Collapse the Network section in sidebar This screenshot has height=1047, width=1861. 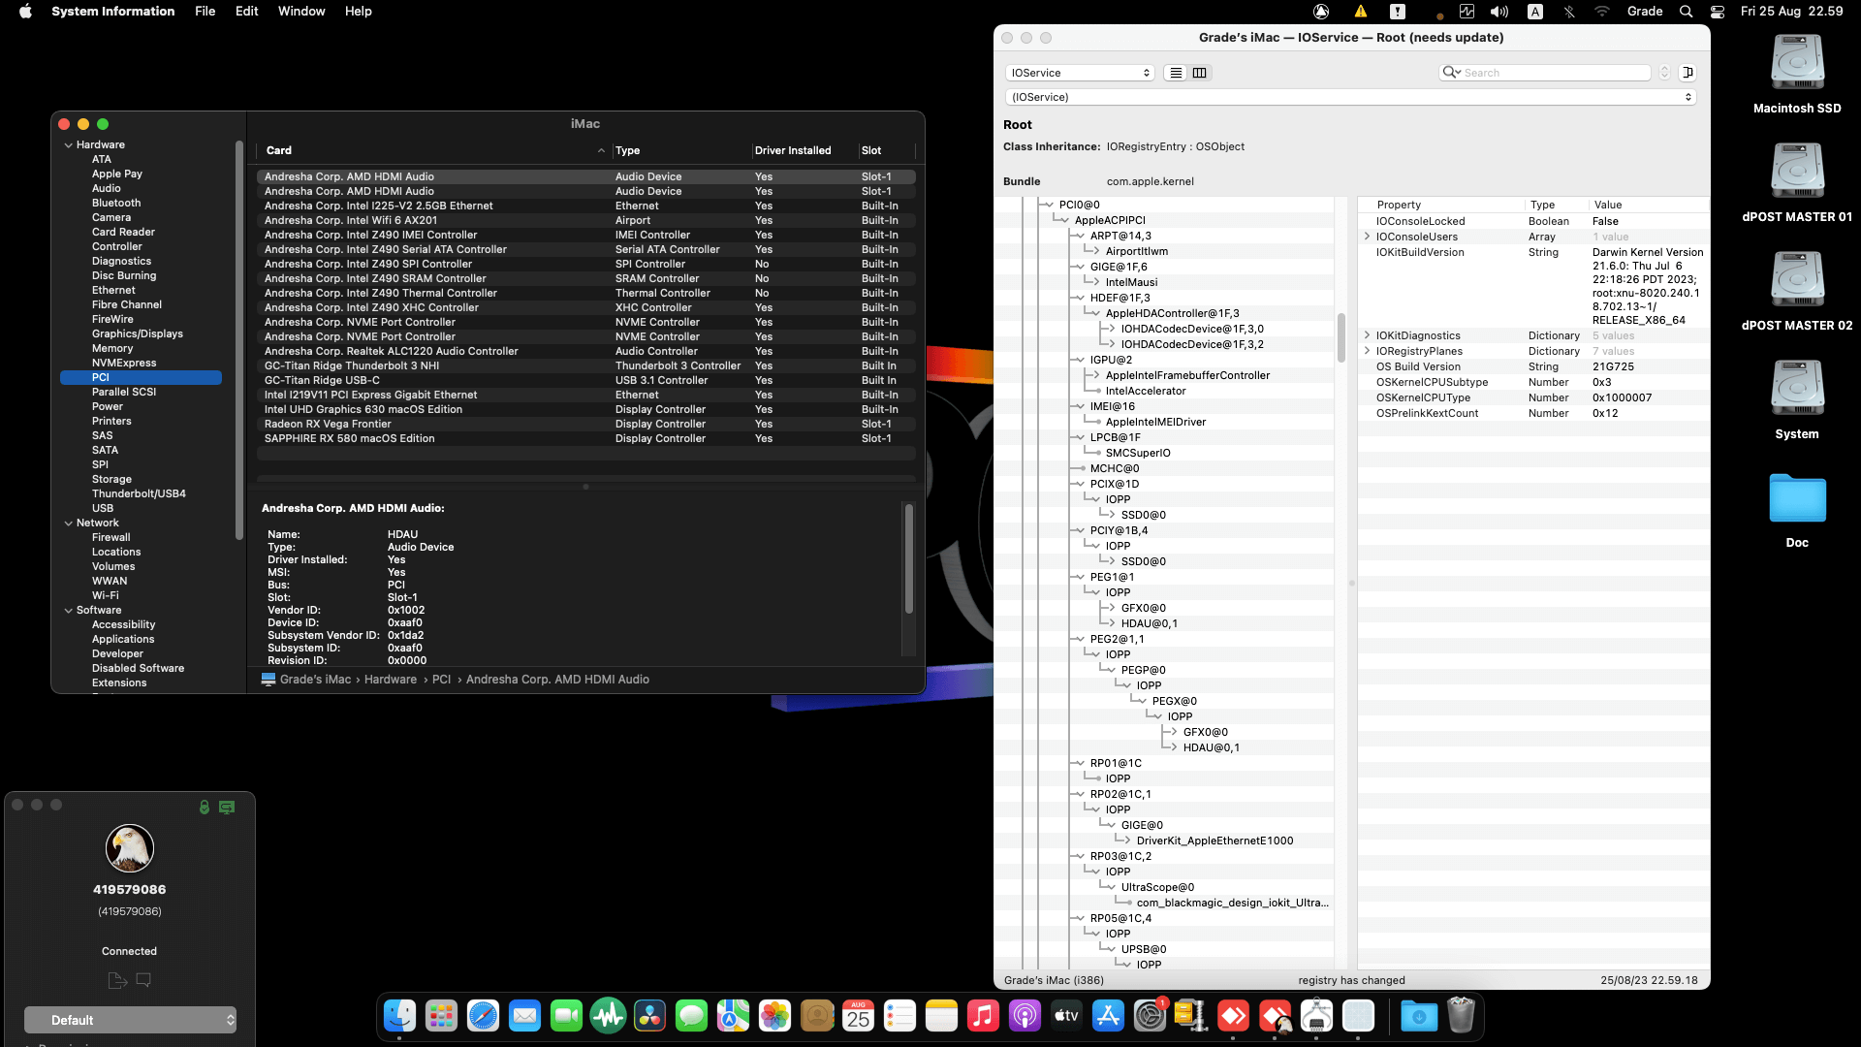tap(69, 523)
